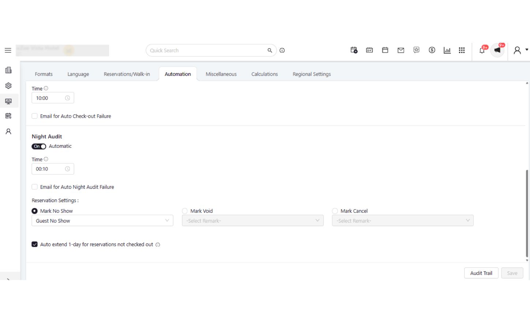Image resolution: width=530 pixels, height=331 pixels.
Task: Open the Reservations/Walk-in tab
Action: 127,74
